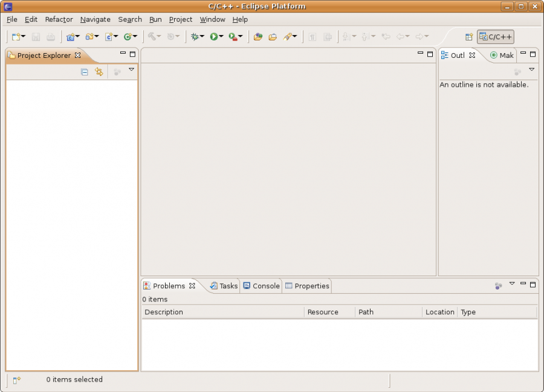Screen dimensions: 544x392
Task: Open the New C/C++ Project wizard icon
Action: pyautogui.click(x=71, y=36)
